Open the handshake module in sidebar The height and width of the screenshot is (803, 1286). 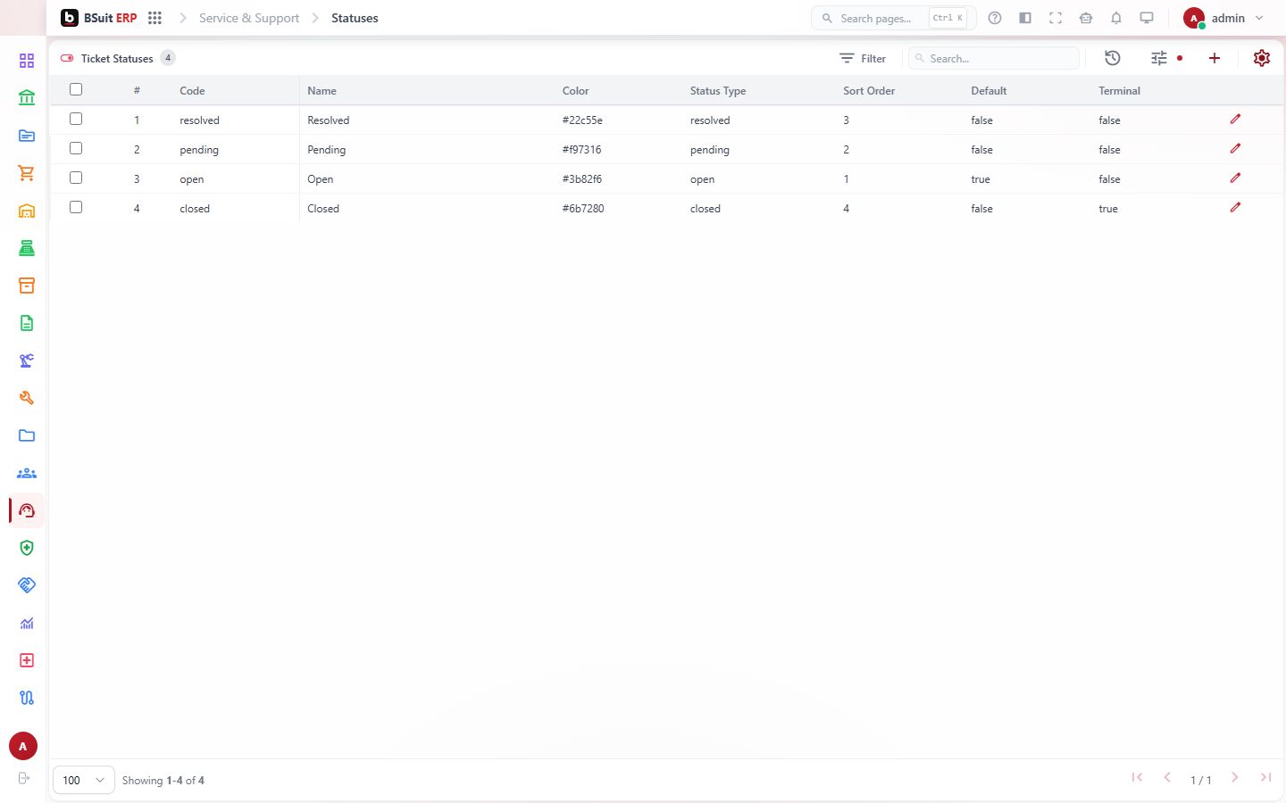[27, 585]
